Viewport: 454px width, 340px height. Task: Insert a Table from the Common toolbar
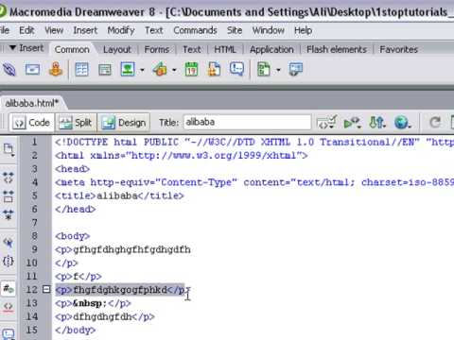pyautogui.click(x=81, y=69)
